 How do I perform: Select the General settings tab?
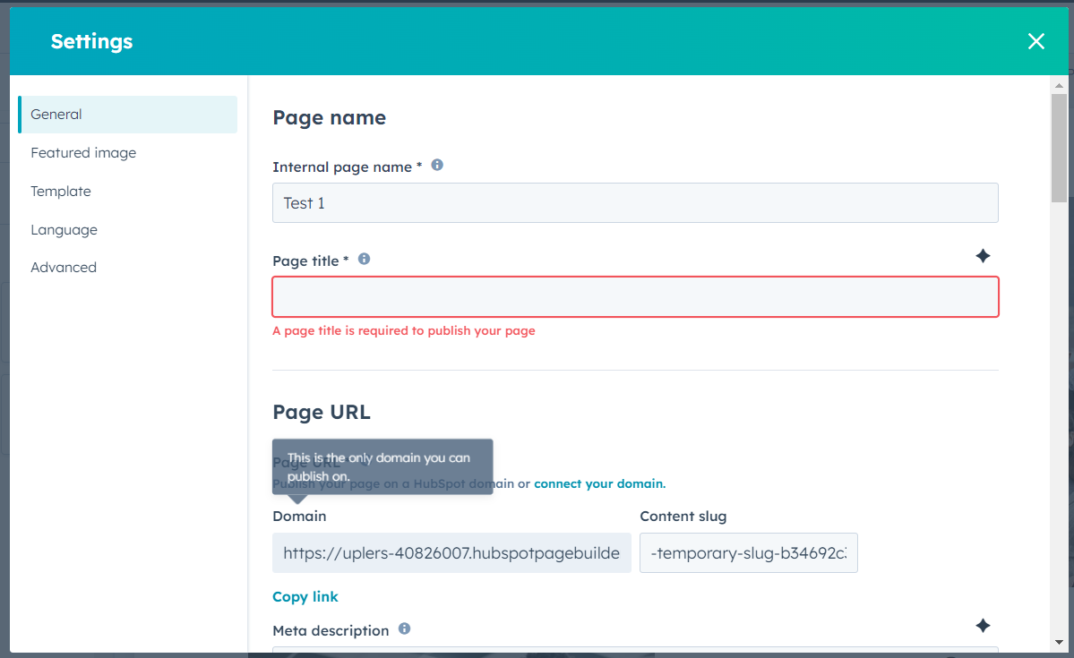pos(128,115)
